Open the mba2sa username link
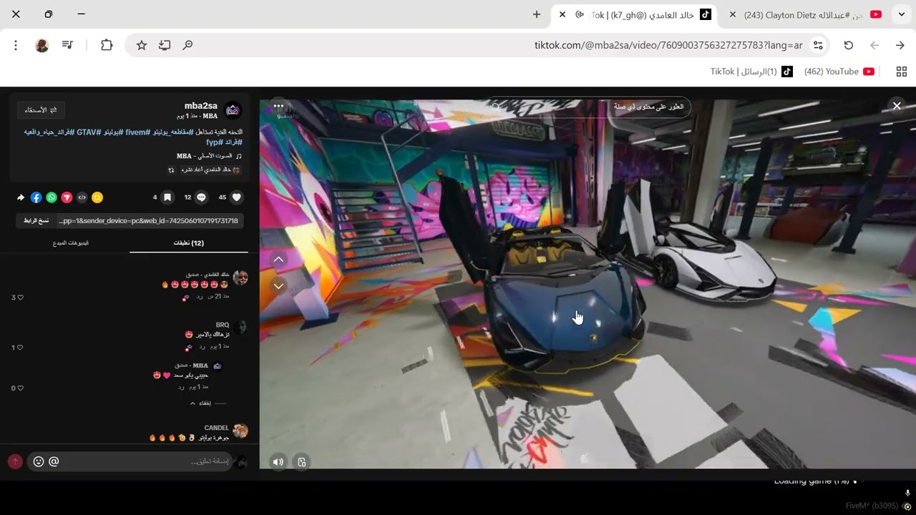The image size is (916, 515). [x=201, y=106]
